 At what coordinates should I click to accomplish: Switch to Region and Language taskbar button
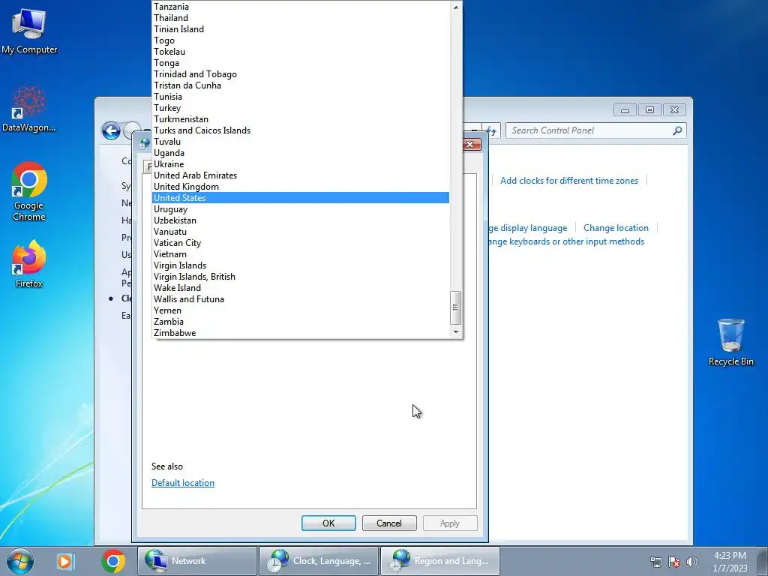coord(440,561)
